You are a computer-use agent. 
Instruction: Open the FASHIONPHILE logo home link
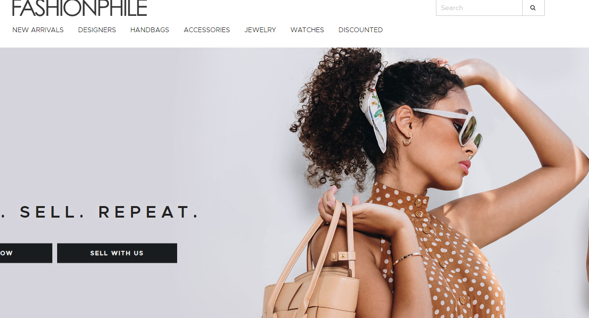(80, 8)
